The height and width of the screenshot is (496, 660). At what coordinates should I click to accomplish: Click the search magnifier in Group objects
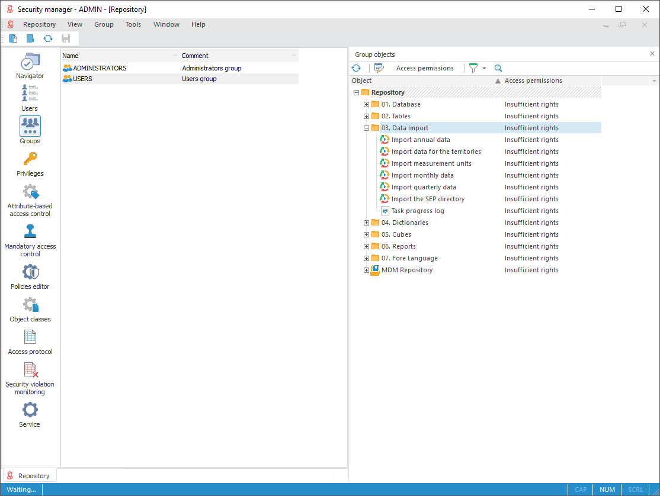tap(498, 68)
